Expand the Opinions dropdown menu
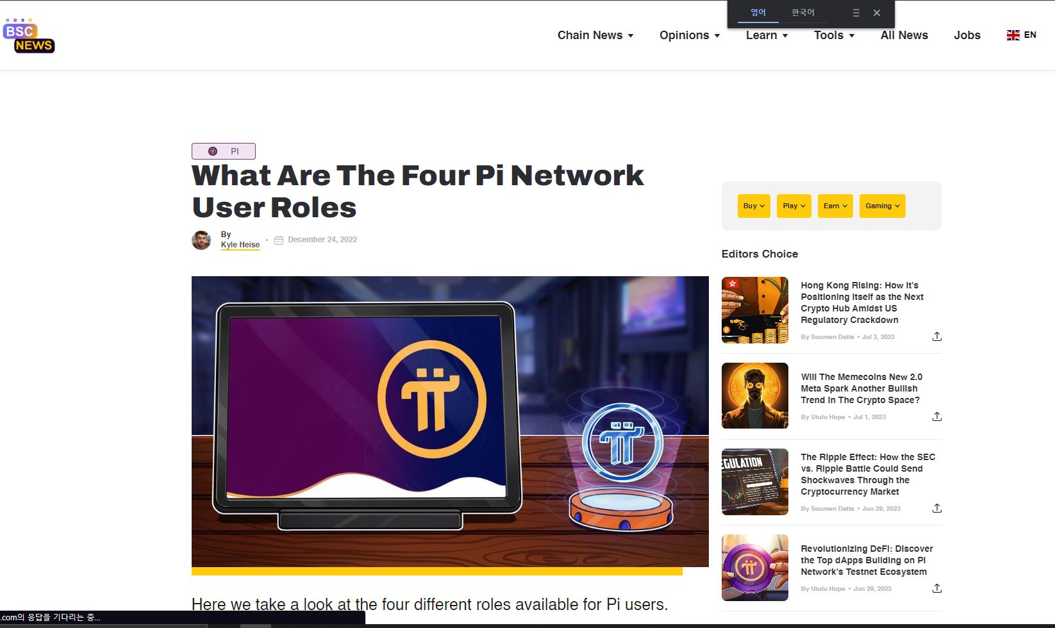The height and width of the screenshot is (628, 1055). coord(690,35)
